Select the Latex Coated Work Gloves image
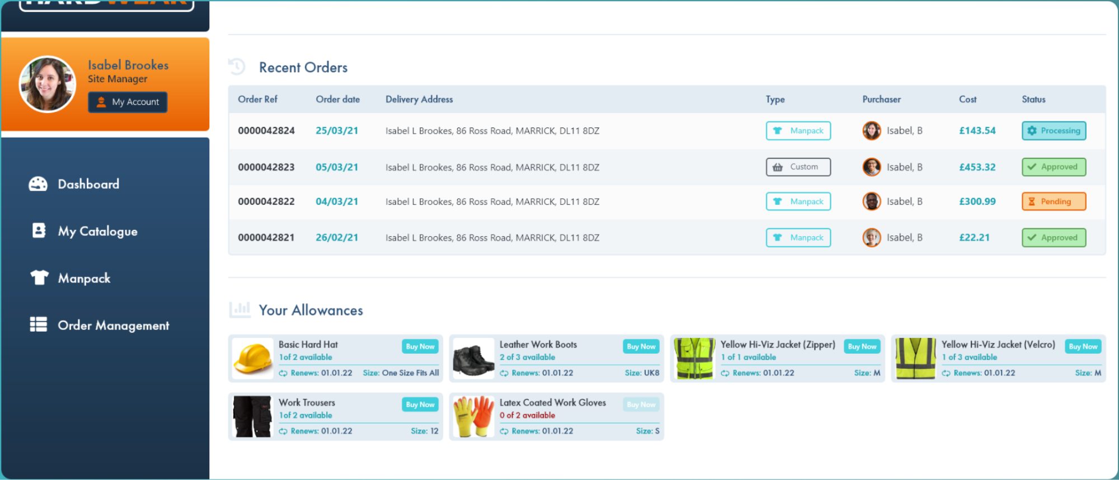 (473, 417)
